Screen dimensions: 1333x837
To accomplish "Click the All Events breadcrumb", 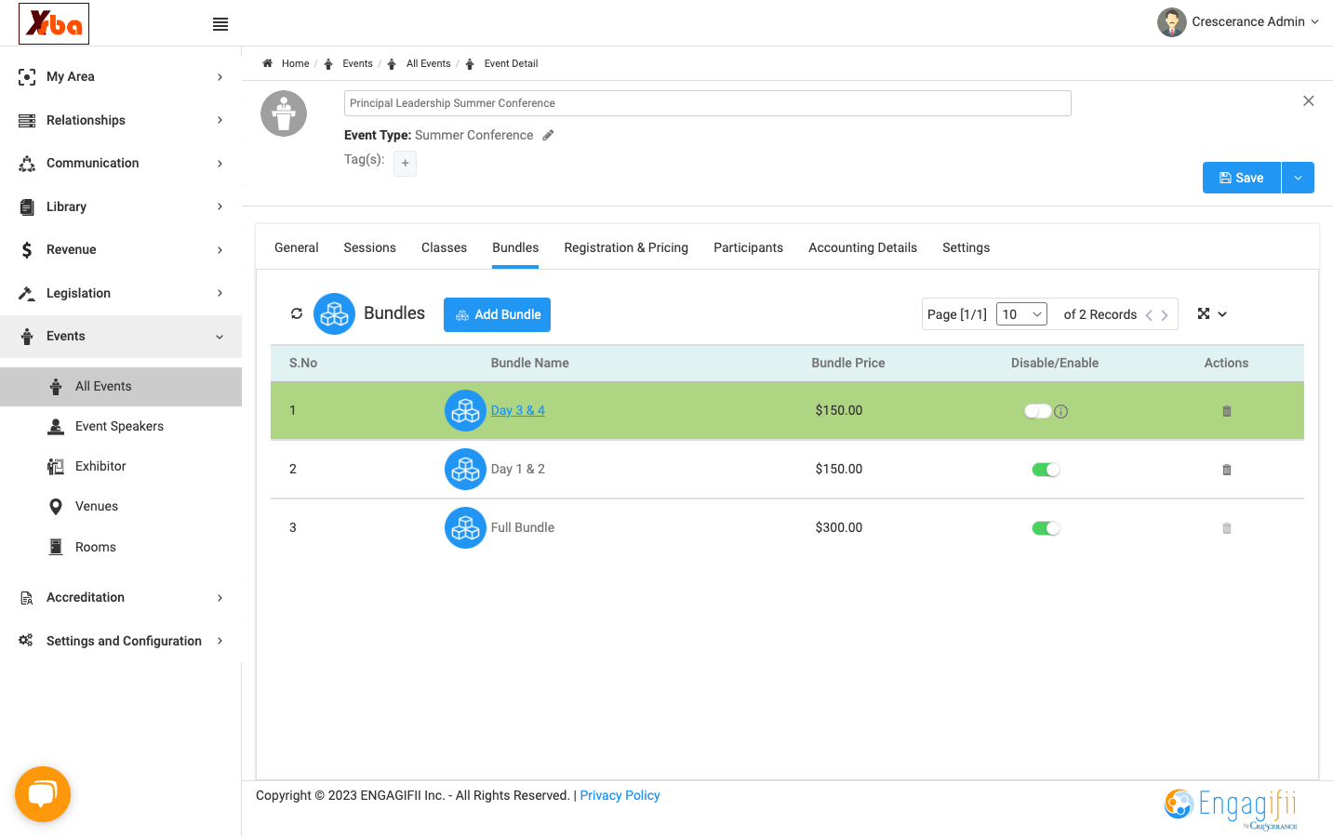I will coord(429,63).
